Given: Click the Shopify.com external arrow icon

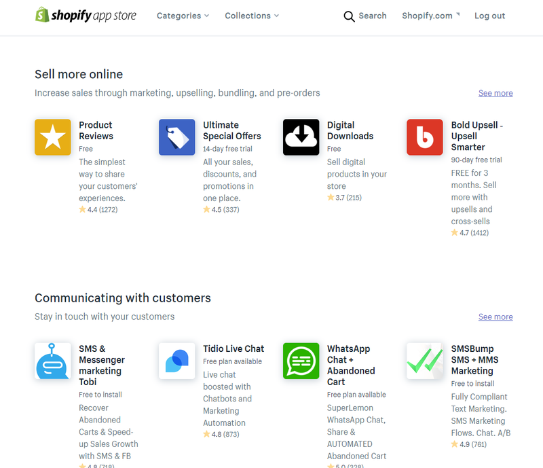Looking at the screenshot, I should click(x=457, y=14).
